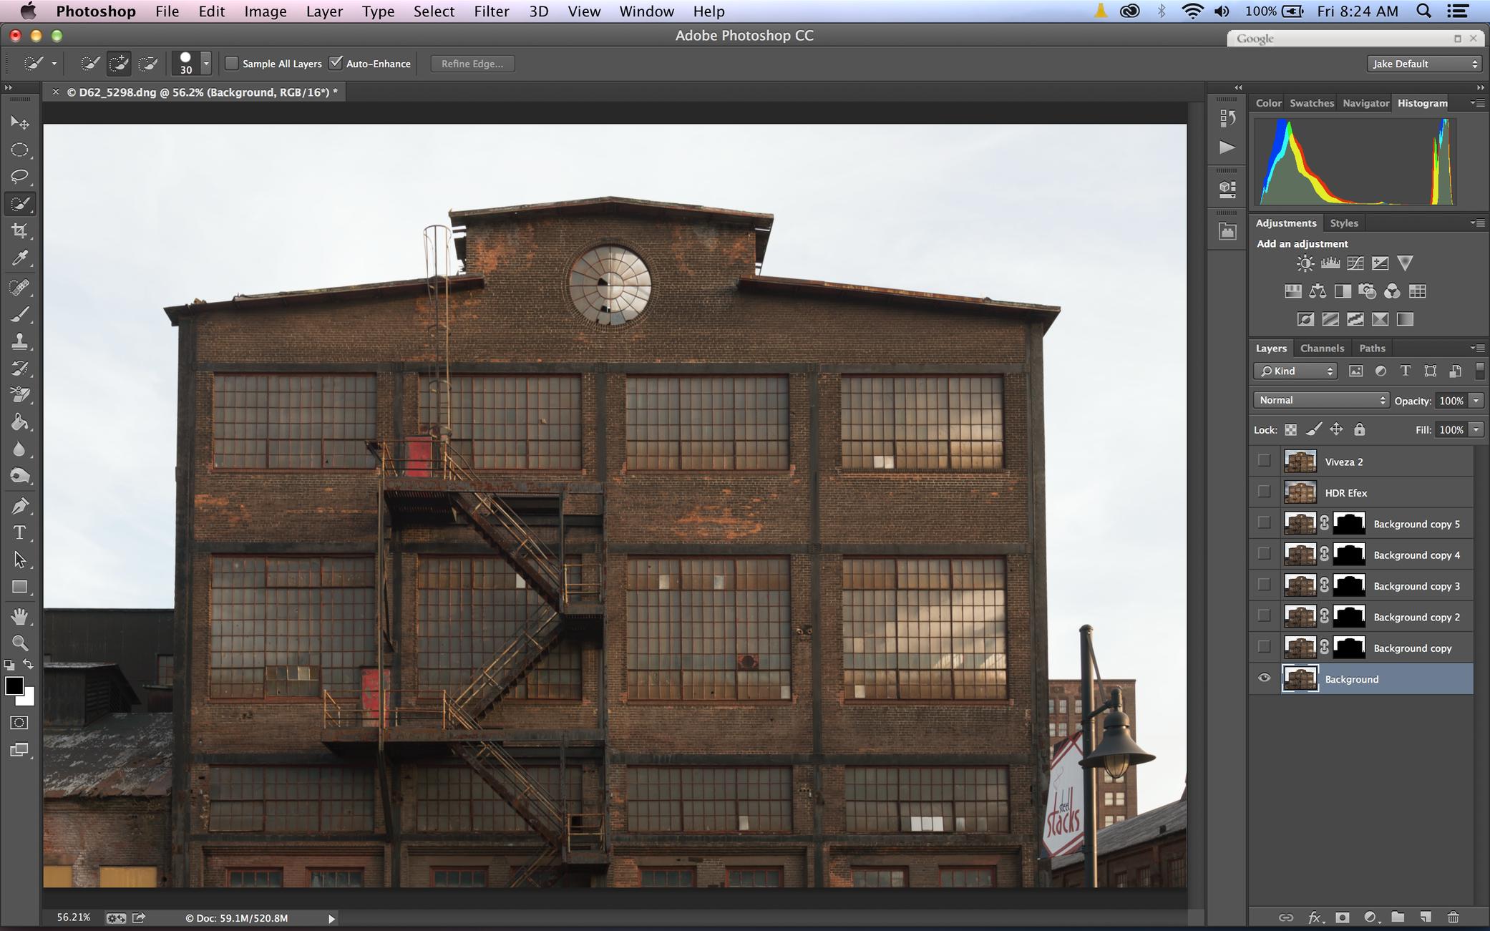Image resolution: width=1490 pixels, height=931 pixels.
Task: Select the Pen tool
Action: [x=19, y=506]
